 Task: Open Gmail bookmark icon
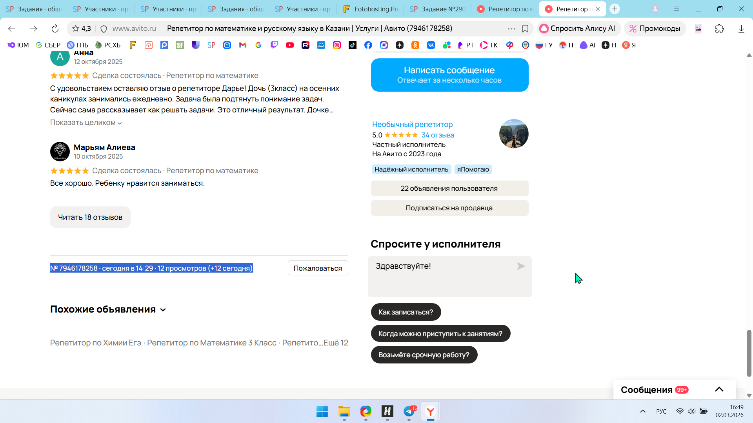click(243, 45)
